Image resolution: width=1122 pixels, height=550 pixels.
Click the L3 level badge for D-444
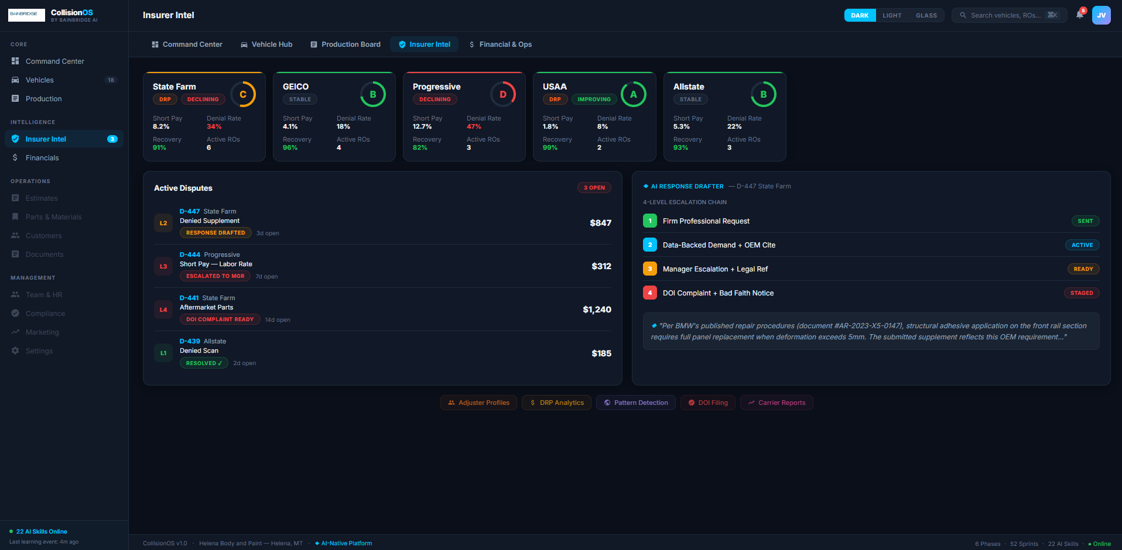click(x=163, y=266)
